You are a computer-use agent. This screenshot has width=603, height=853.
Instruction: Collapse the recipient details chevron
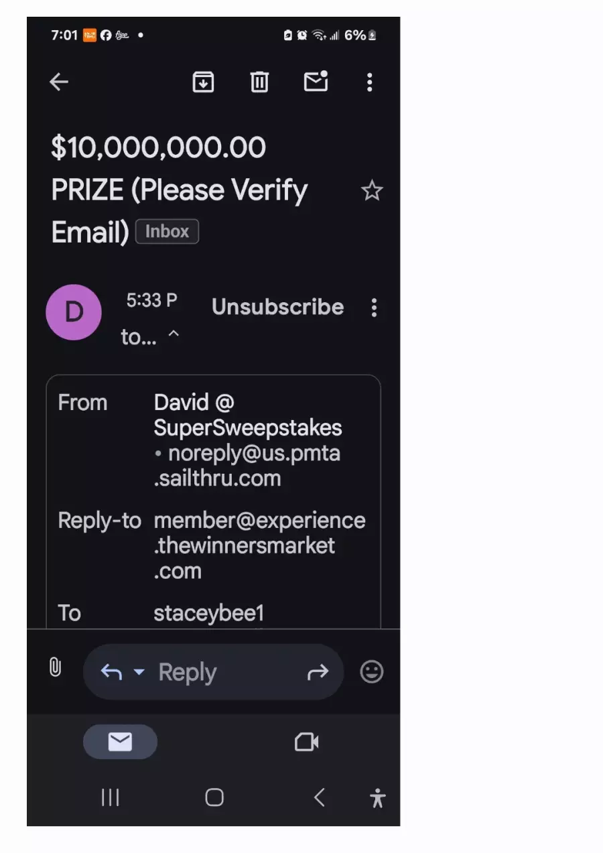pos(173,333)
